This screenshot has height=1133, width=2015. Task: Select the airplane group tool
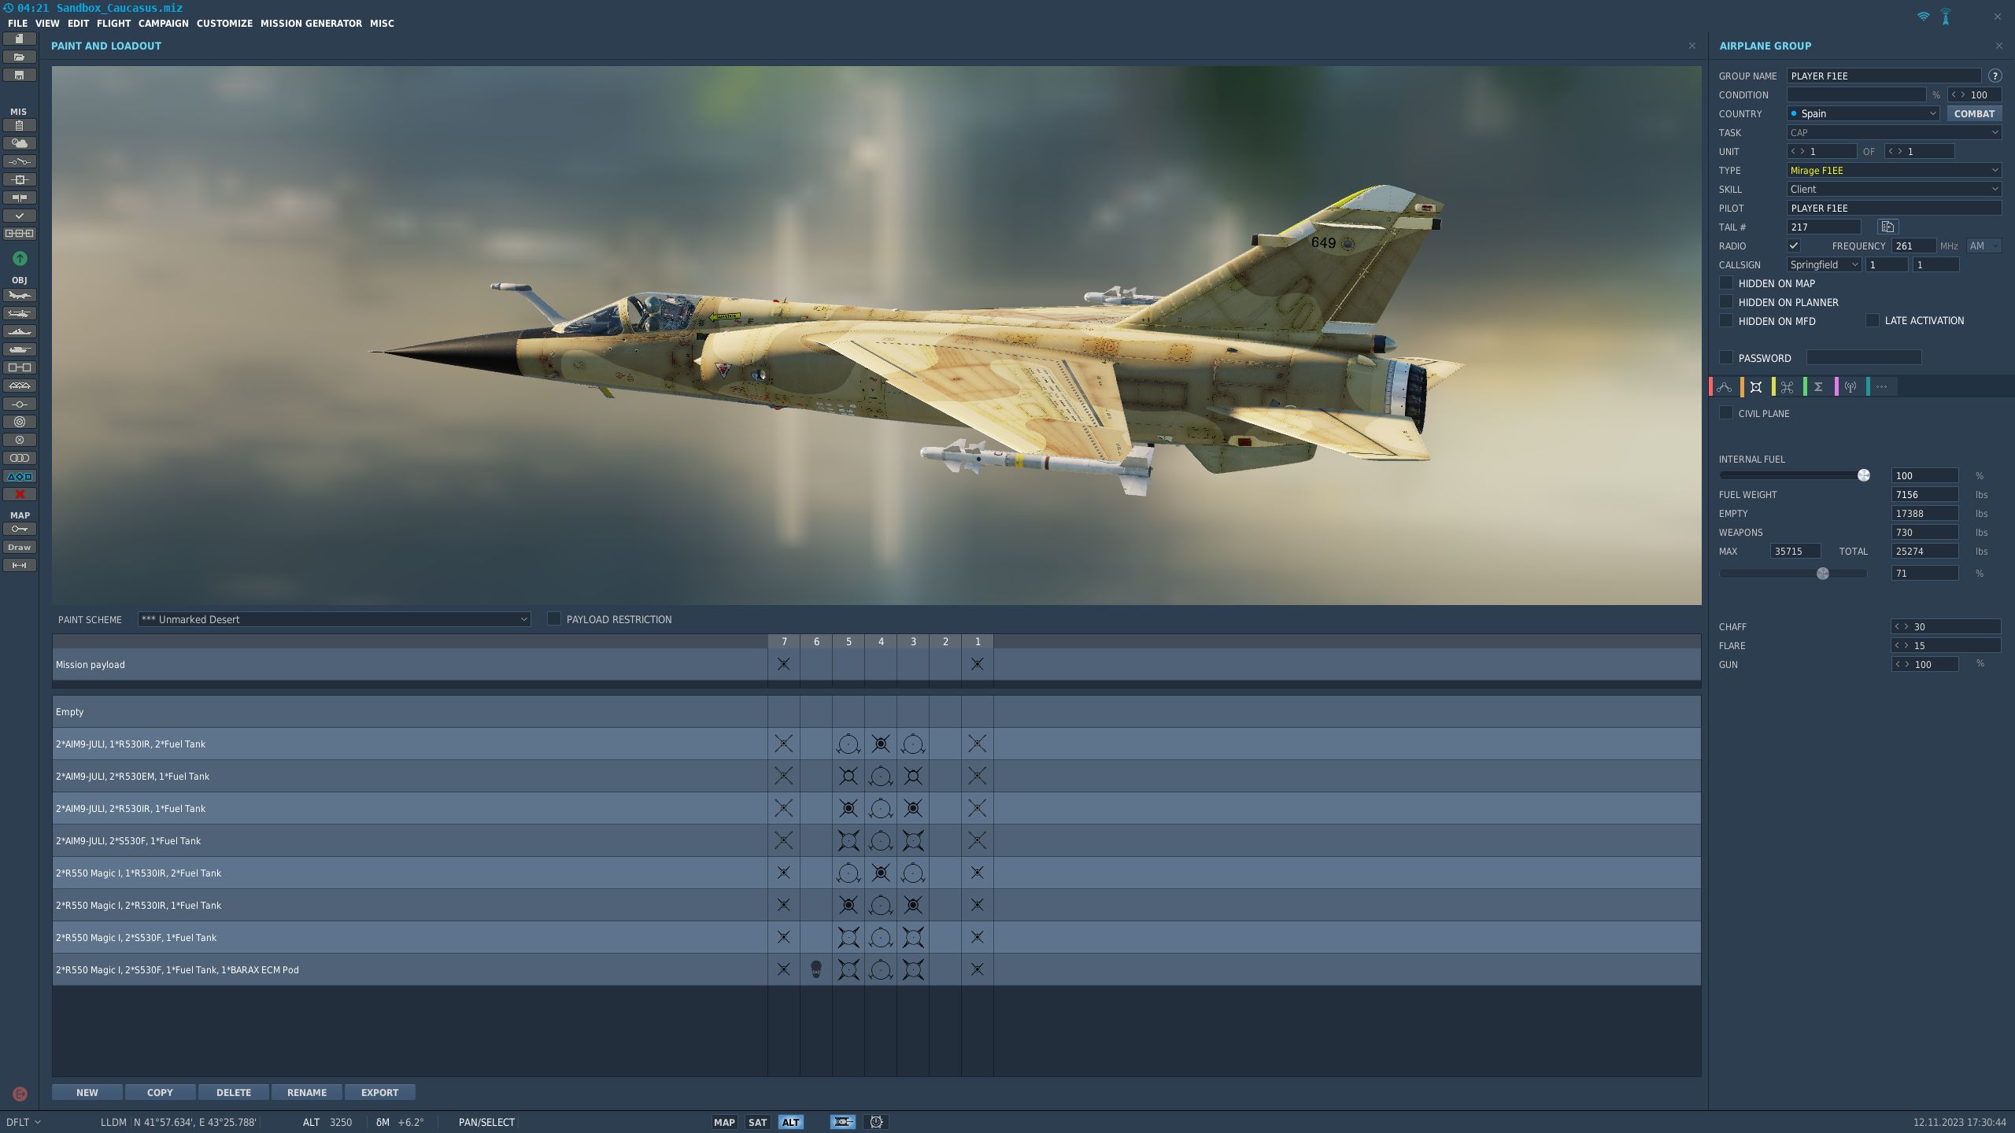click(x=20, y=296)
